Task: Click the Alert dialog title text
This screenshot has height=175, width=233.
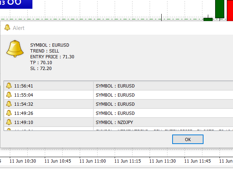Action: pyautogui.click(x=19, y=28)
